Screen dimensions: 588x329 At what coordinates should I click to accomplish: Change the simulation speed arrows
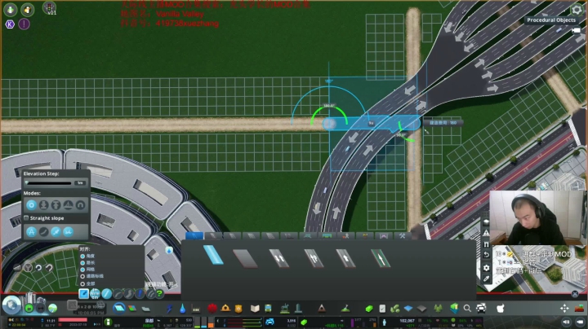pos(96,324)
